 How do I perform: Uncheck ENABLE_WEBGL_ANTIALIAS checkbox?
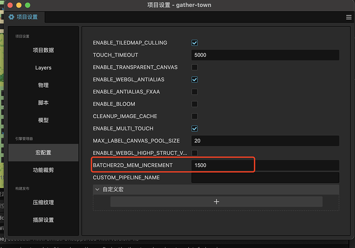point(194,80)
